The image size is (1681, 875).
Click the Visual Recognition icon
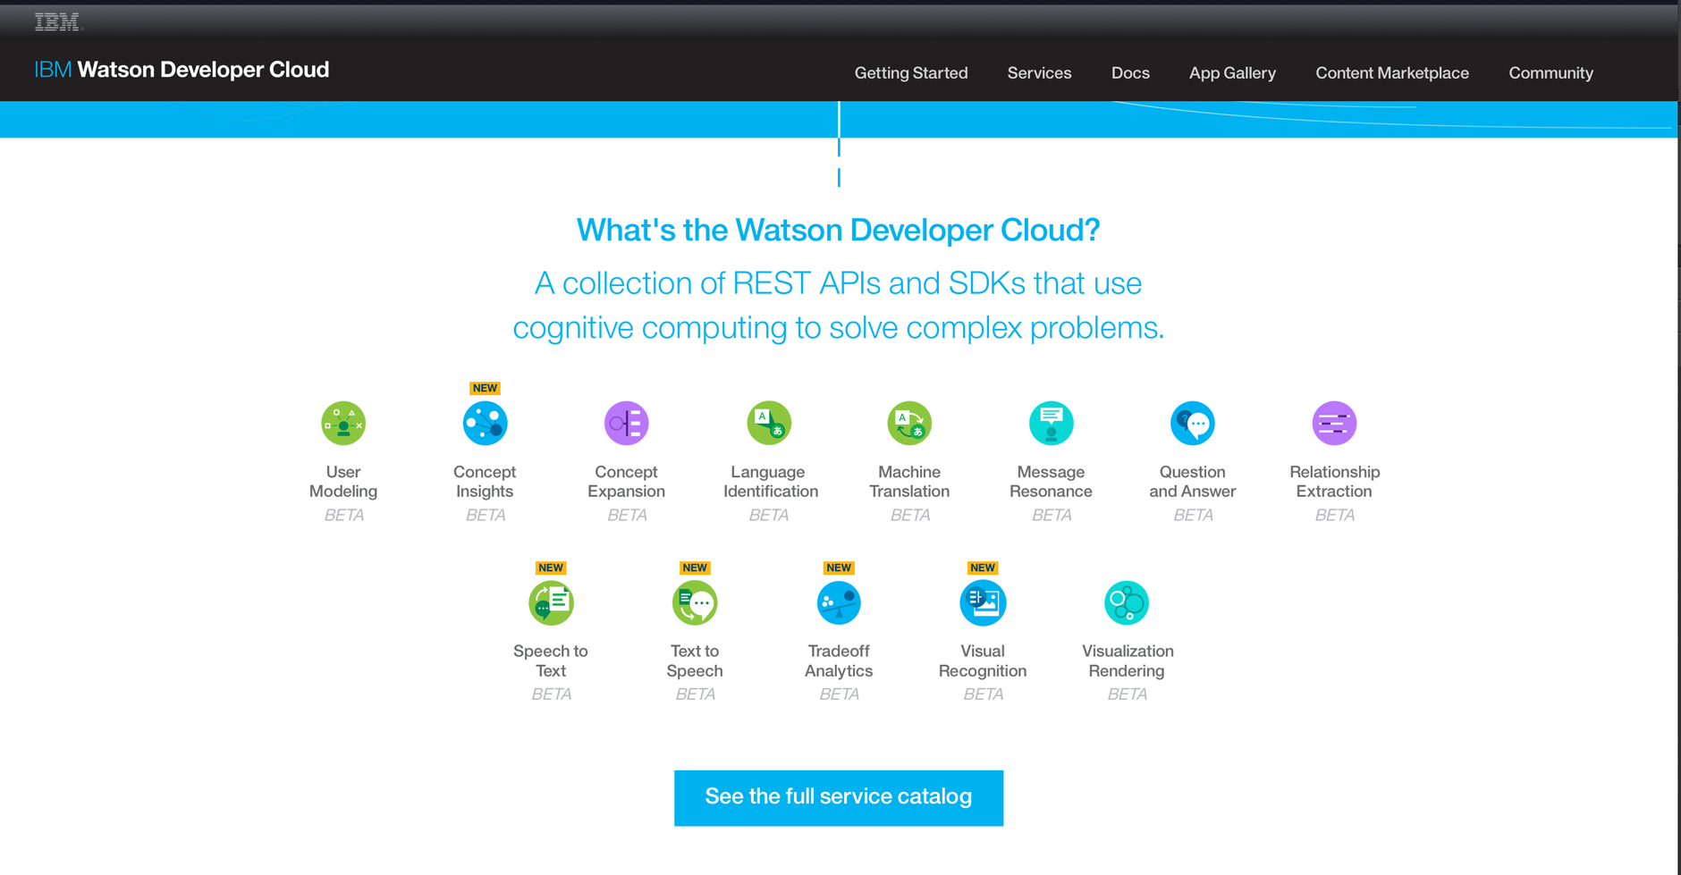983,602
